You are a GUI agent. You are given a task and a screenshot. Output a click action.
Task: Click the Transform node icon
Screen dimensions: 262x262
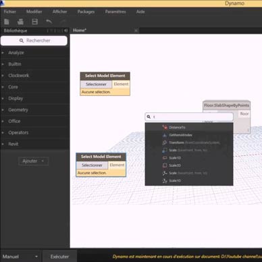point(165,142)
